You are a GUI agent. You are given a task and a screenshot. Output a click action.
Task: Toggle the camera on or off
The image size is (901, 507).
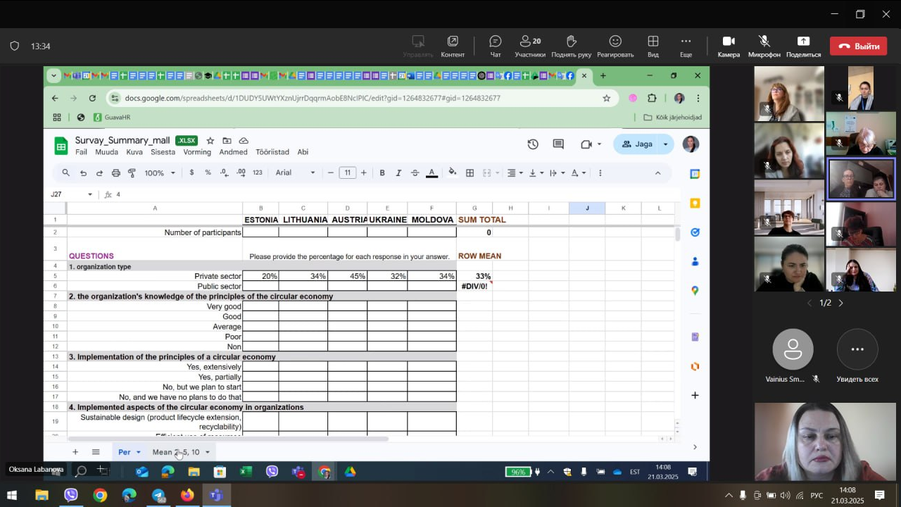click(x=729, y=42)
